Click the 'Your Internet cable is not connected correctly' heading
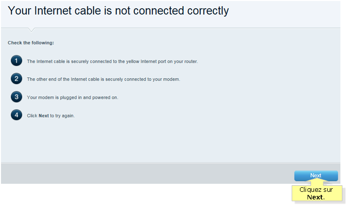This screenshot has height=207, width=348. [x=118, y=11]
